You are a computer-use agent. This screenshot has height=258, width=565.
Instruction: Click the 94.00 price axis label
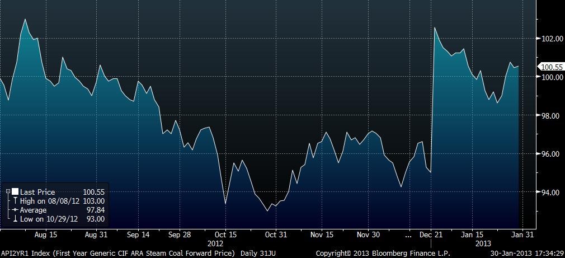click(552, 193)
